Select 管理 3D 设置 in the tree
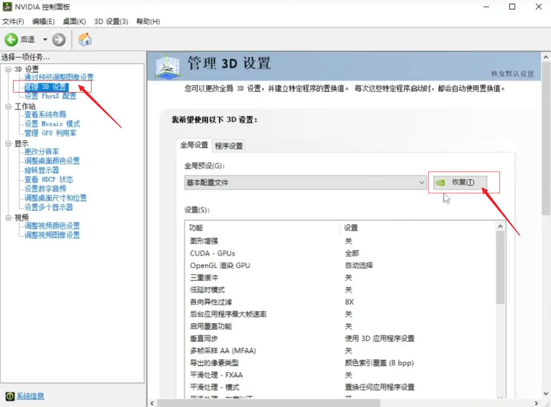 (46, 87)
